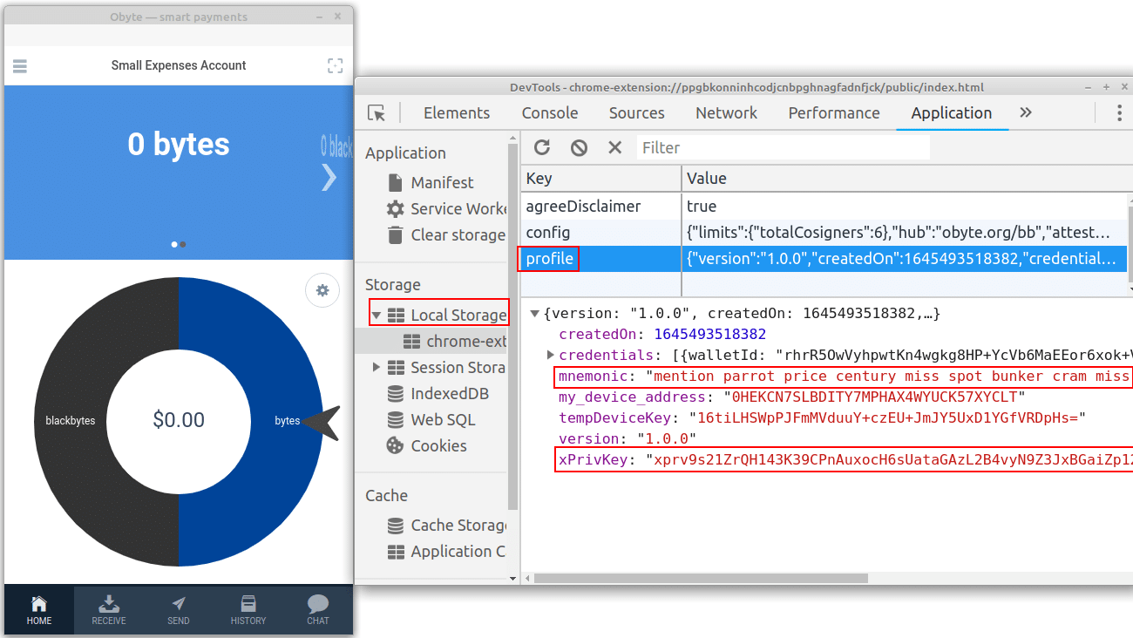
Task: Select the config key row
Action: pos(824,233)
